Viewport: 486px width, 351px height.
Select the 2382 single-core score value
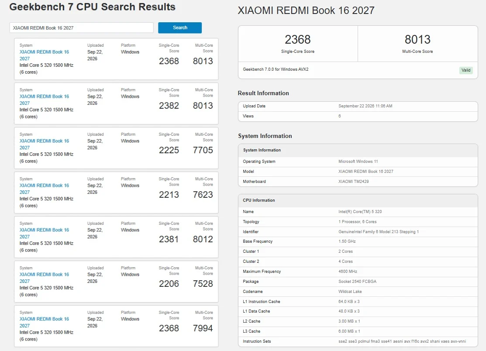click(x=169, y=106)
